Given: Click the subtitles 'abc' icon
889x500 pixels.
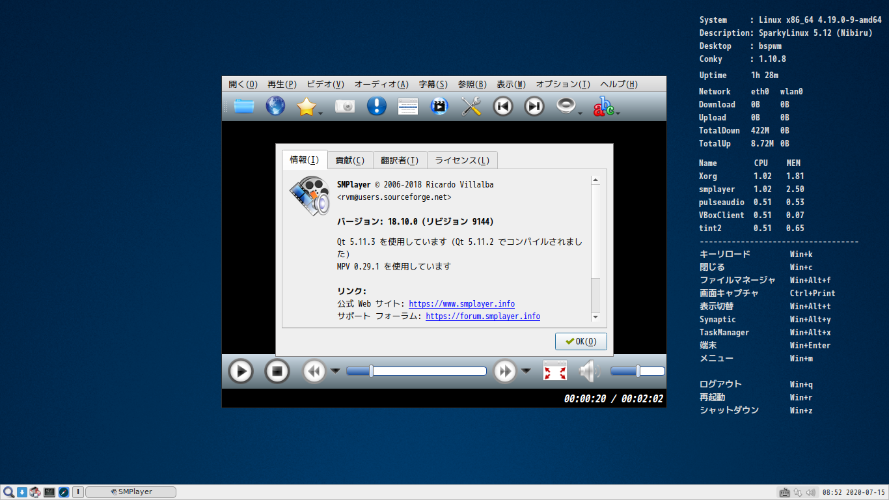Looking at the screenshot, I should (x=603, y=106).
